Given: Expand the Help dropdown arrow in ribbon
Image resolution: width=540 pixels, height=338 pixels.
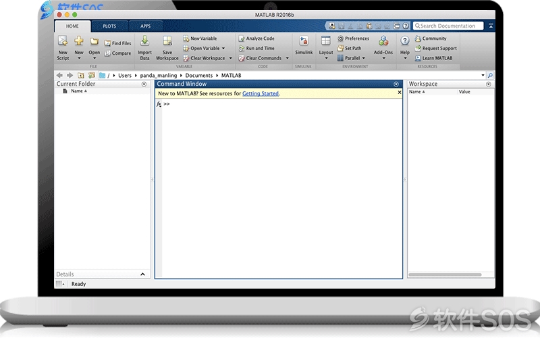Looking at the screenshot, I should pyautogui.click(x=405, y=58).
